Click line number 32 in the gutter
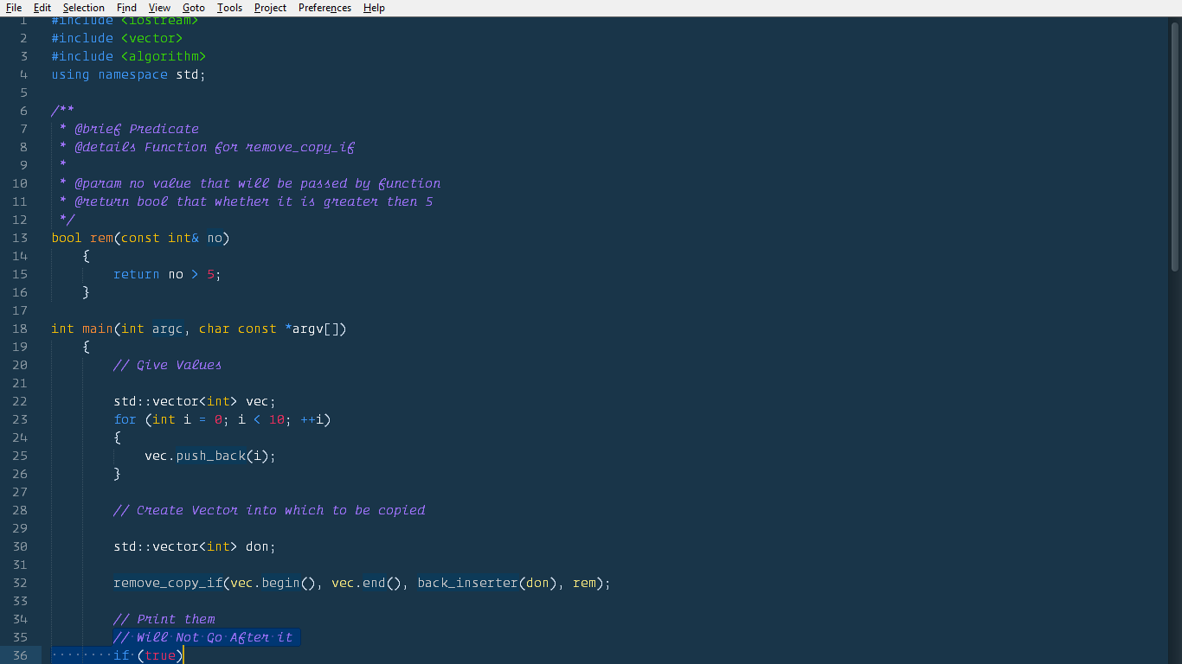This screenshot has height=664, width=1182. [x=20, y=583]
